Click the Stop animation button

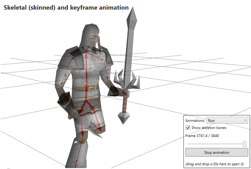tap(217, 152)
